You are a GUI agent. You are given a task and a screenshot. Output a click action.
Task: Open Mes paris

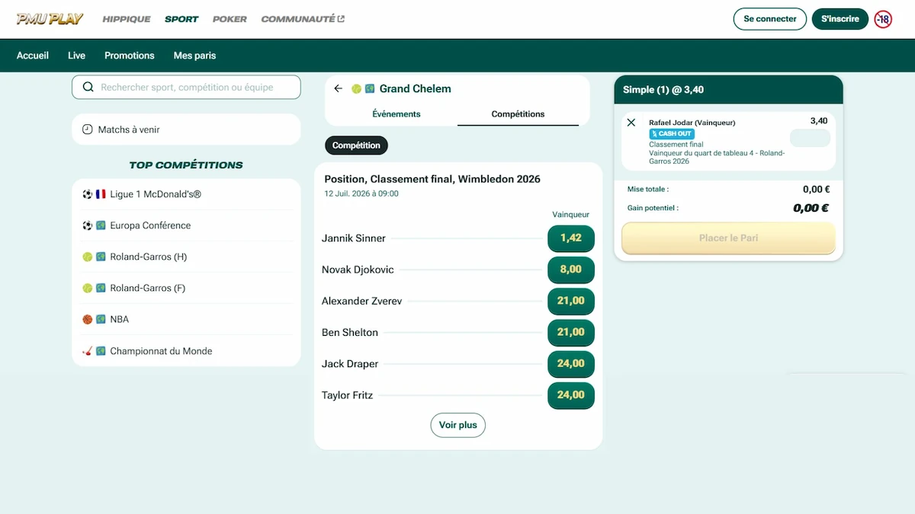click(x=194, y=56)
